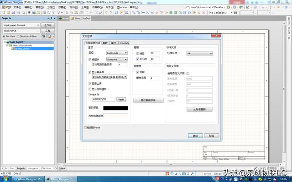Open the DXP system menu icon
Screen dimensions: 292x182
click(x=4, y=7)
